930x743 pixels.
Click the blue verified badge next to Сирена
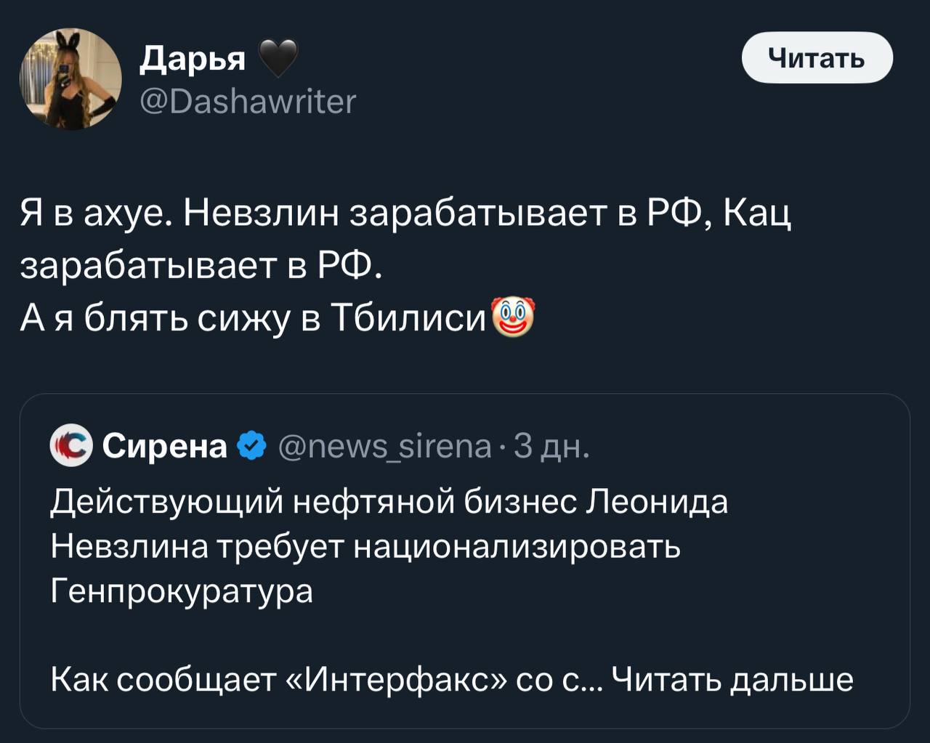coord(251,446)
